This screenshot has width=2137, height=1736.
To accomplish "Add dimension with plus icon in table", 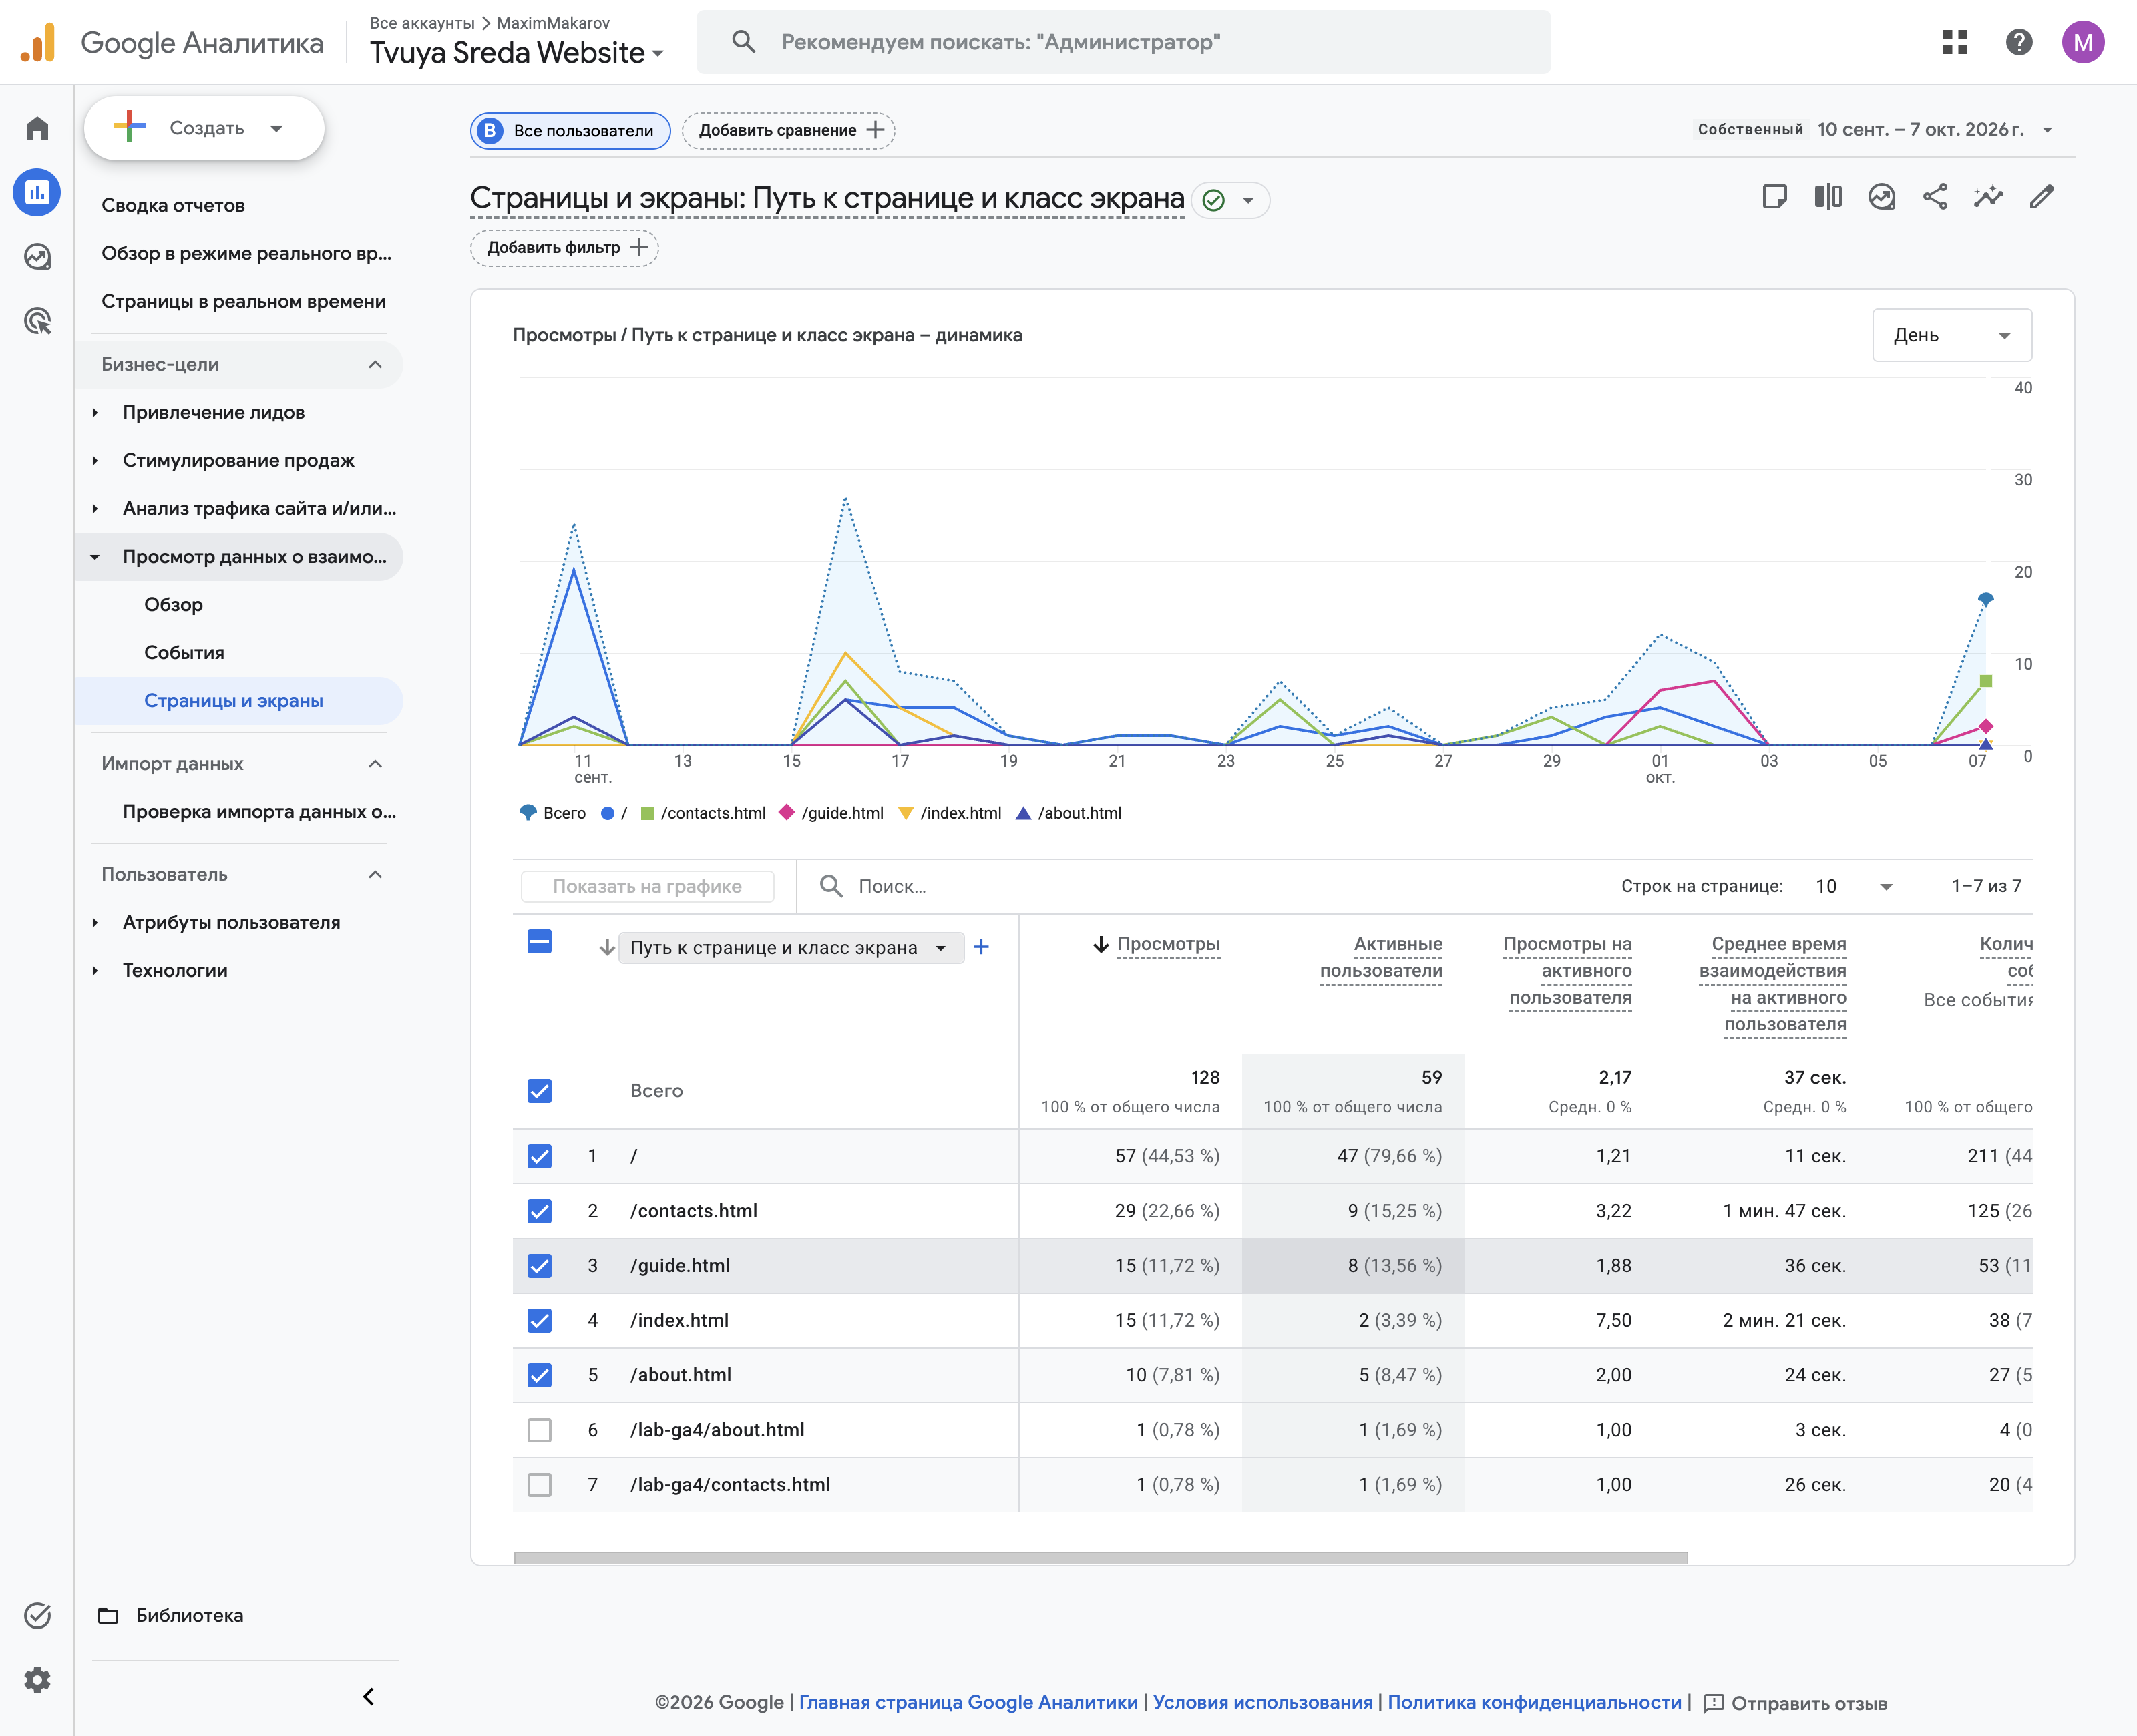I will point(981,947).
